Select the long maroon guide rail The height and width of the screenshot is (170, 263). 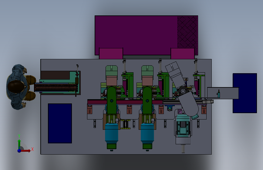[x=125, y=102]
